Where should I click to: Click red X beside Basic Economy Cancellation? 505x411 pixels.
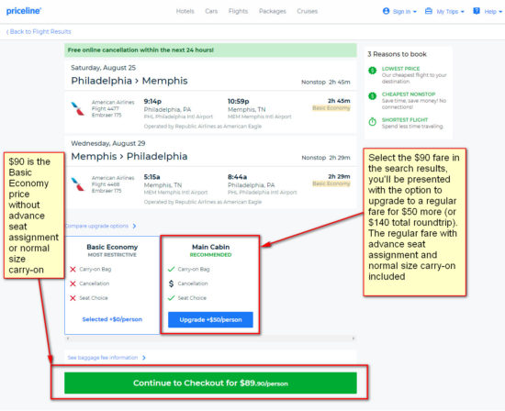click(73, 283)
